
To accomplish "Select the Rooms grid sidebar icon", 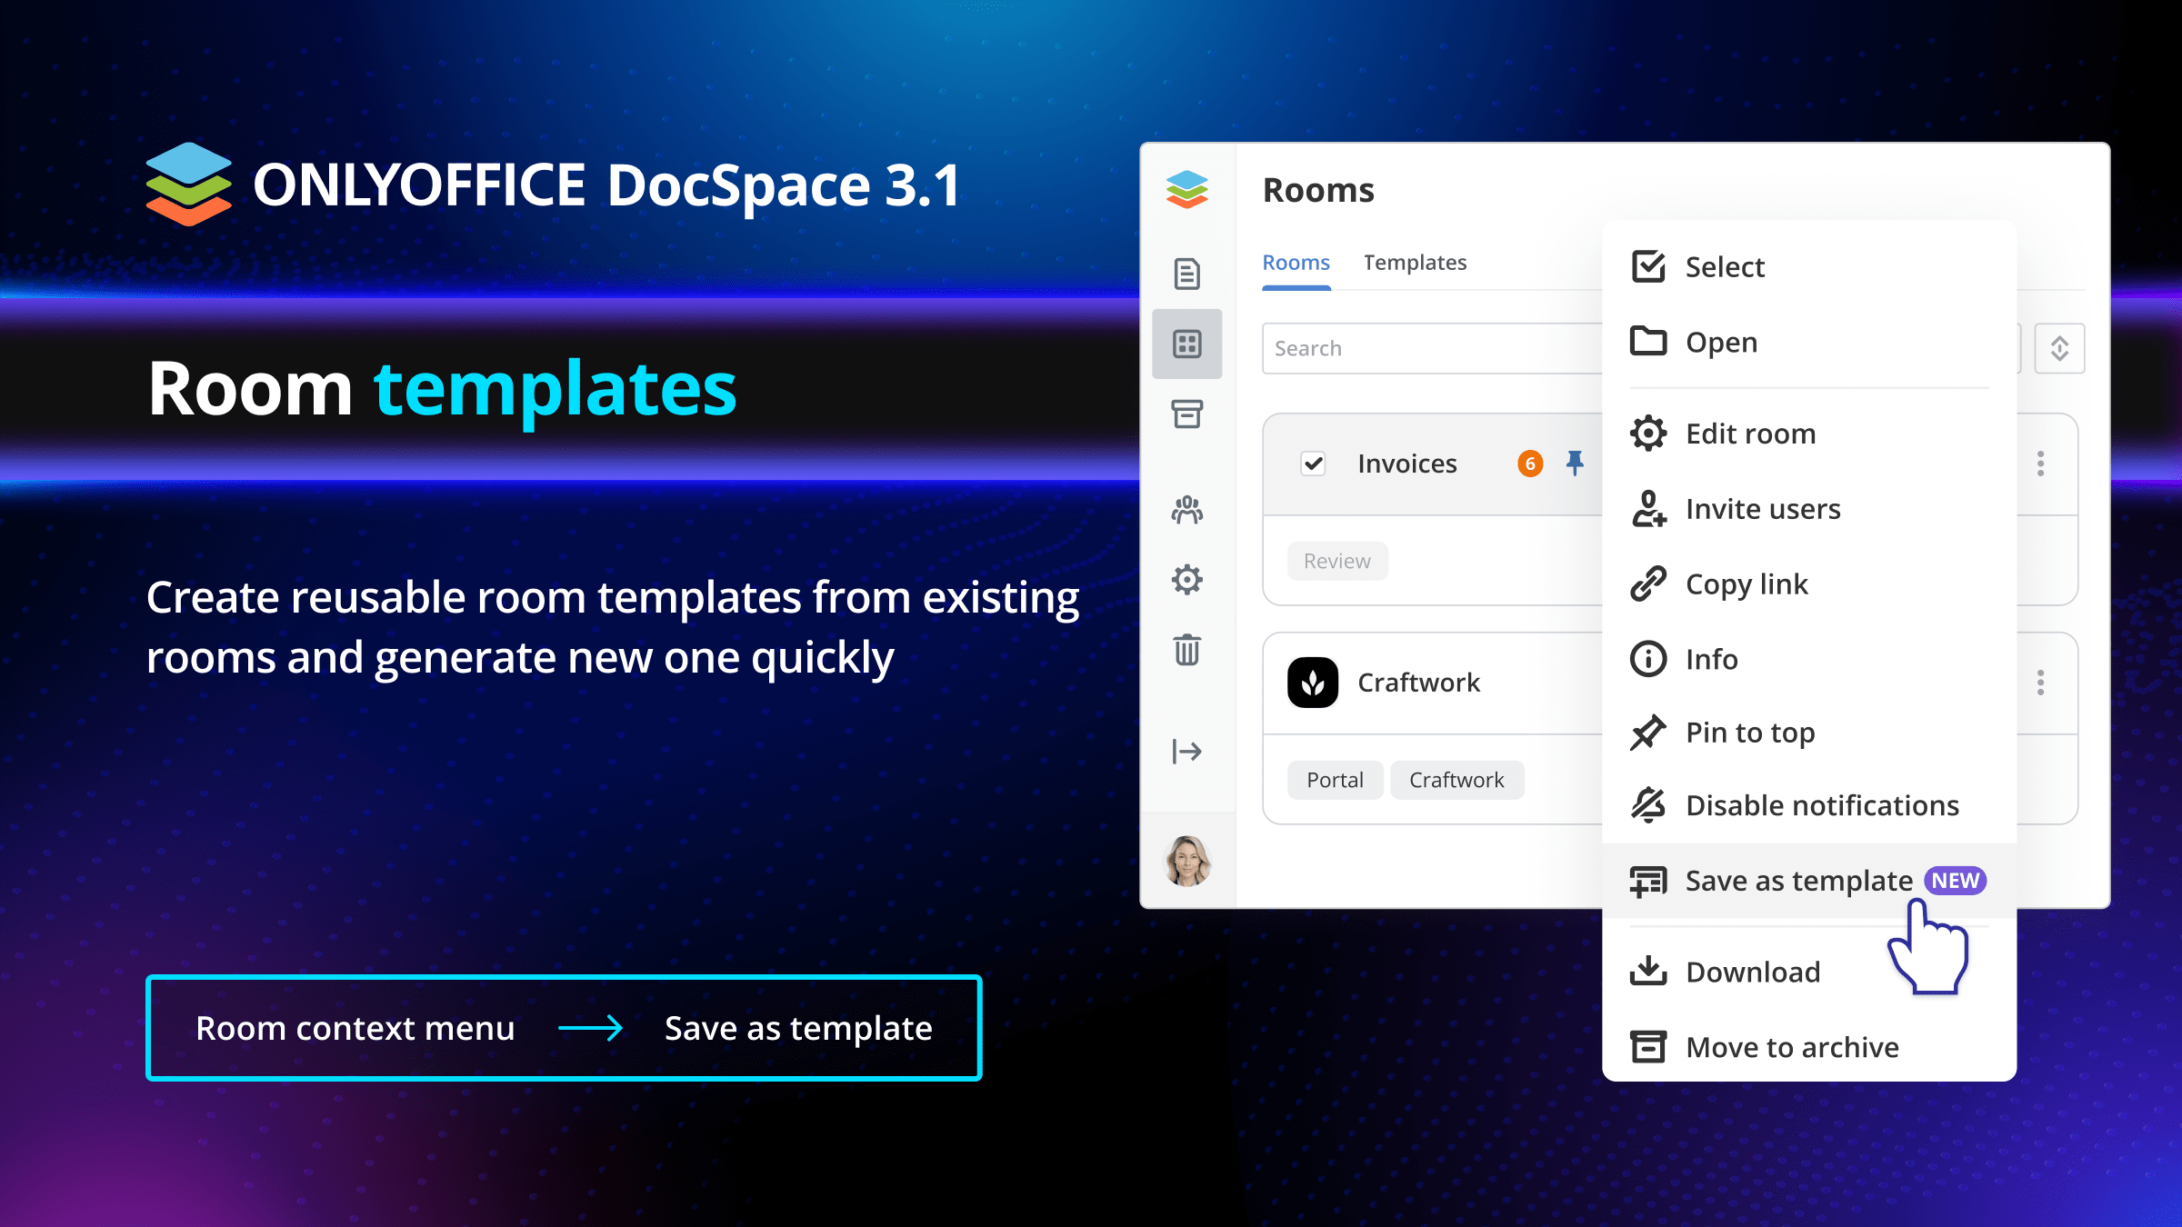I will pyautogui.click(x=1186, y=344).
